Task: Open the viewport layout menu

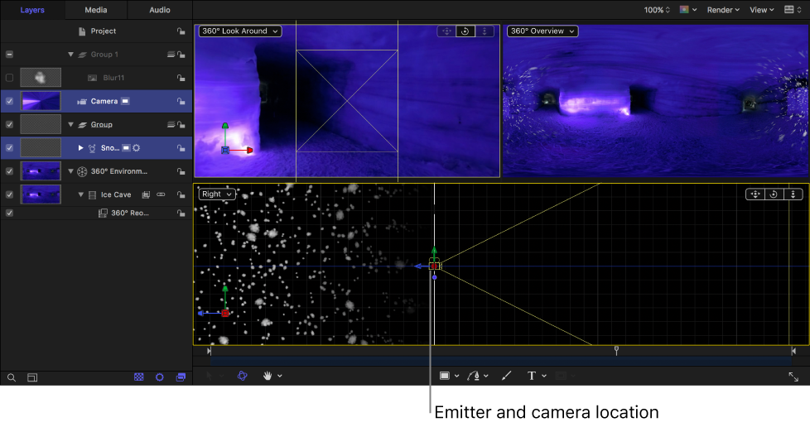Action: pyautogui.click(x=793, y=10)
